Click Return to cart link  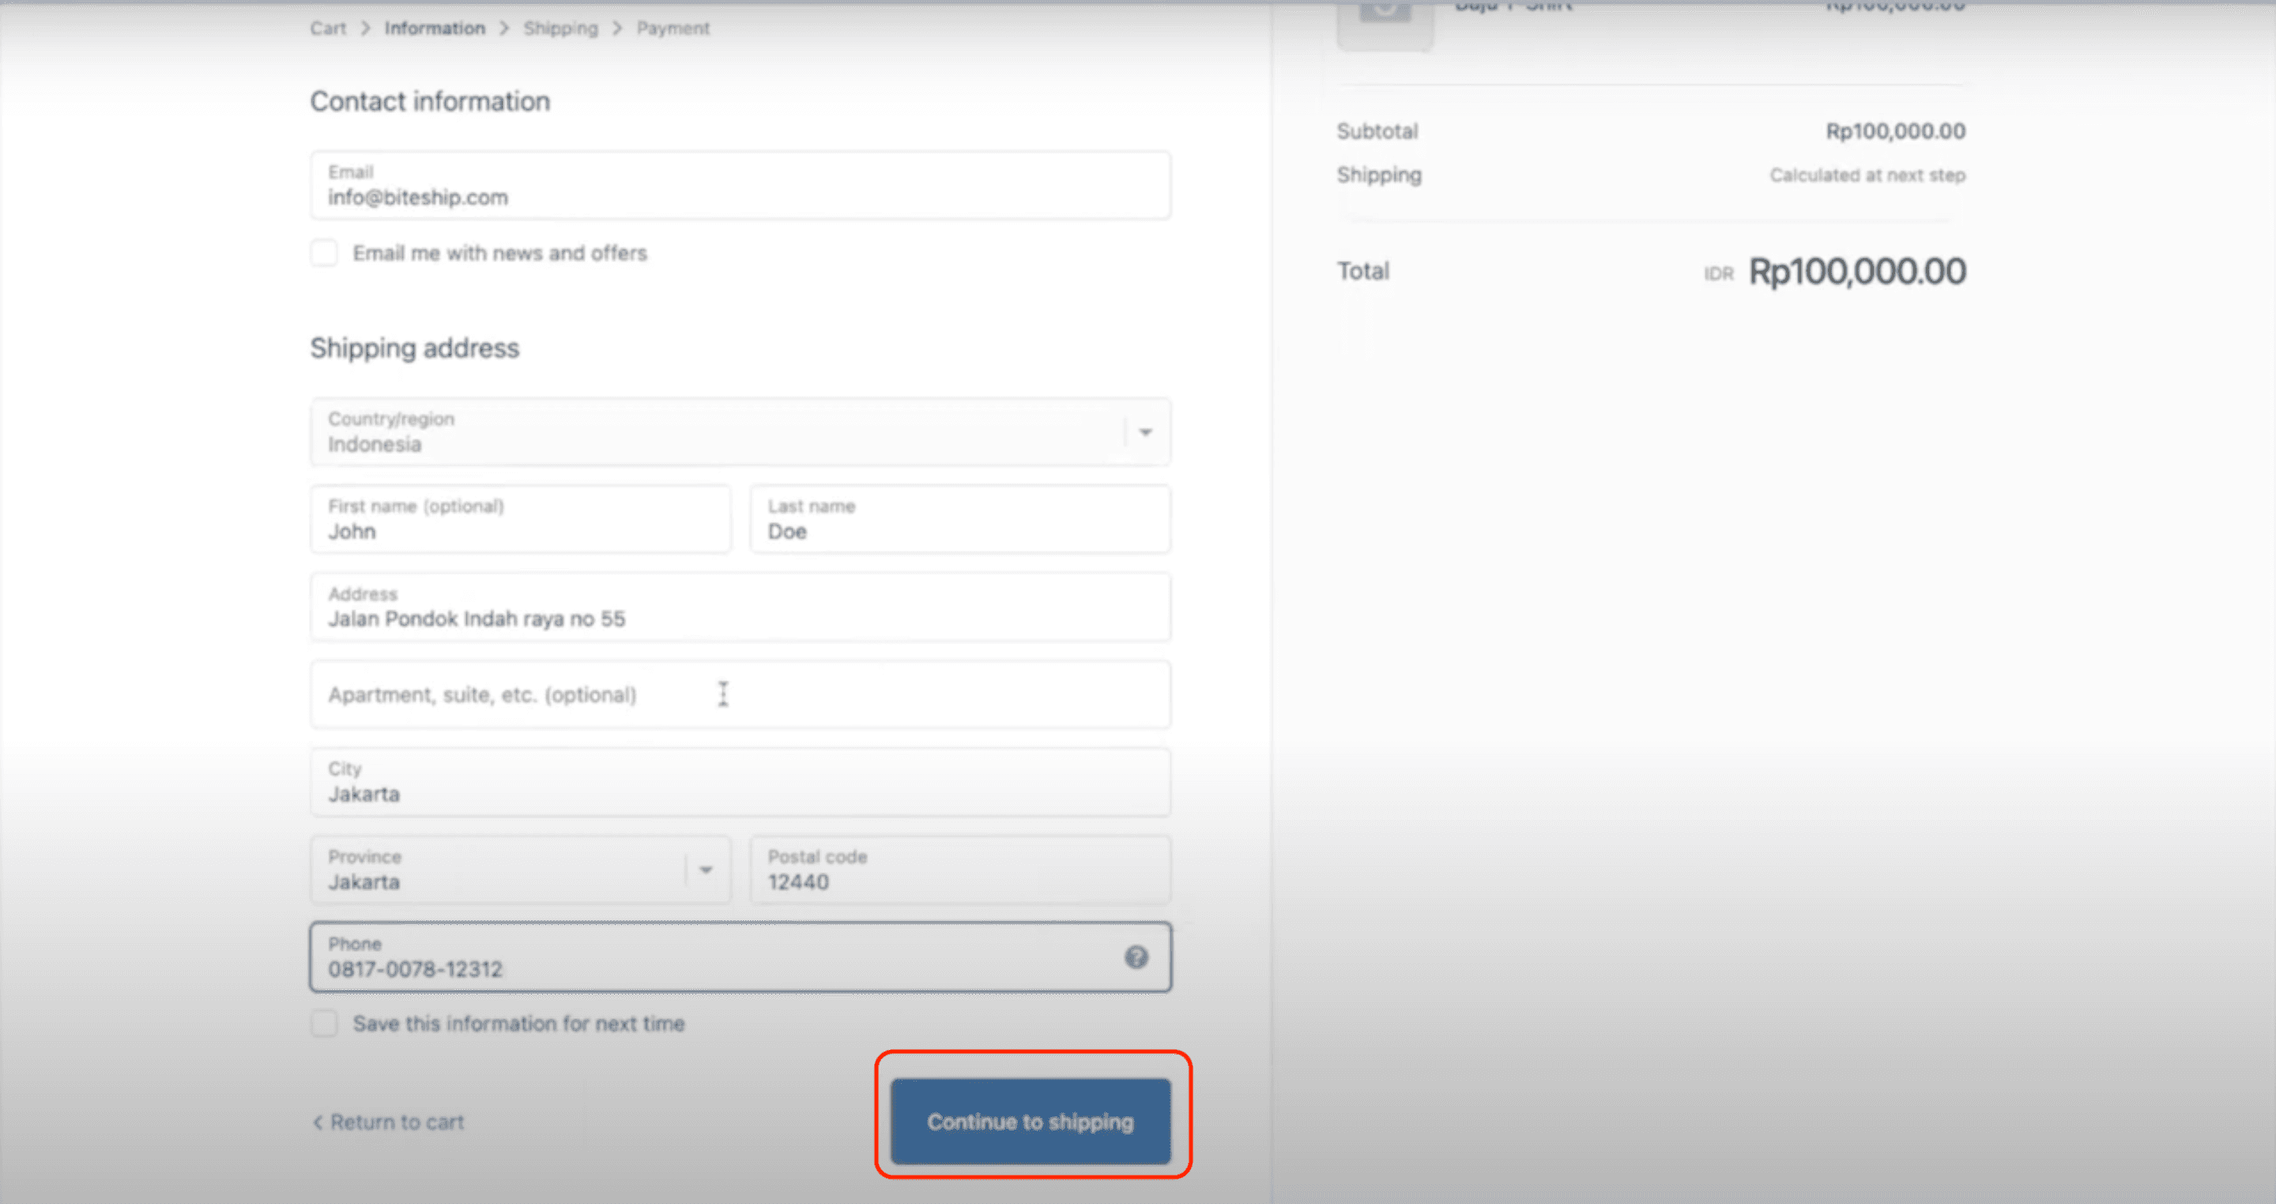[x=388, y=1122]
